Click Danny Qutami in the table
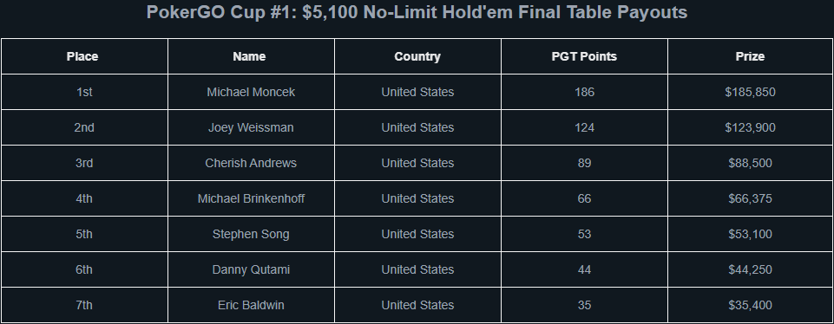 251,269
